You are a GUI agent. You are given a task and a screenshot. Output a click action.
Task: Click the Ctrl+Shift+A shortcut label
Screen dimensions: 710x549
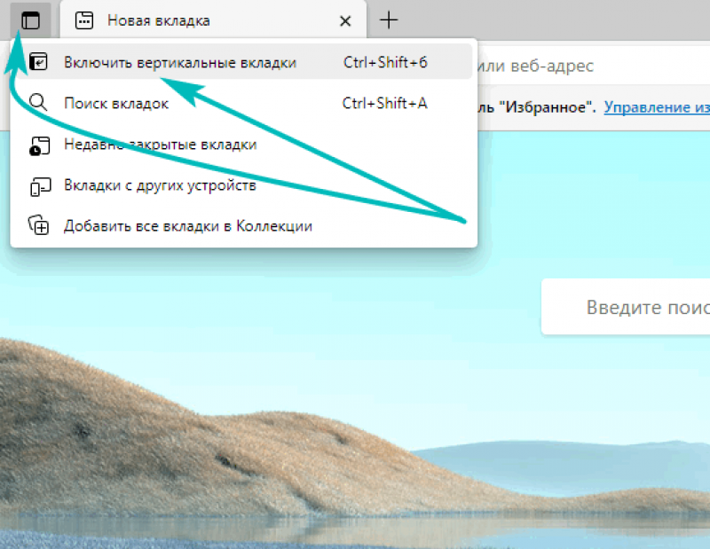pyautogui.click(x=384, y=104)
